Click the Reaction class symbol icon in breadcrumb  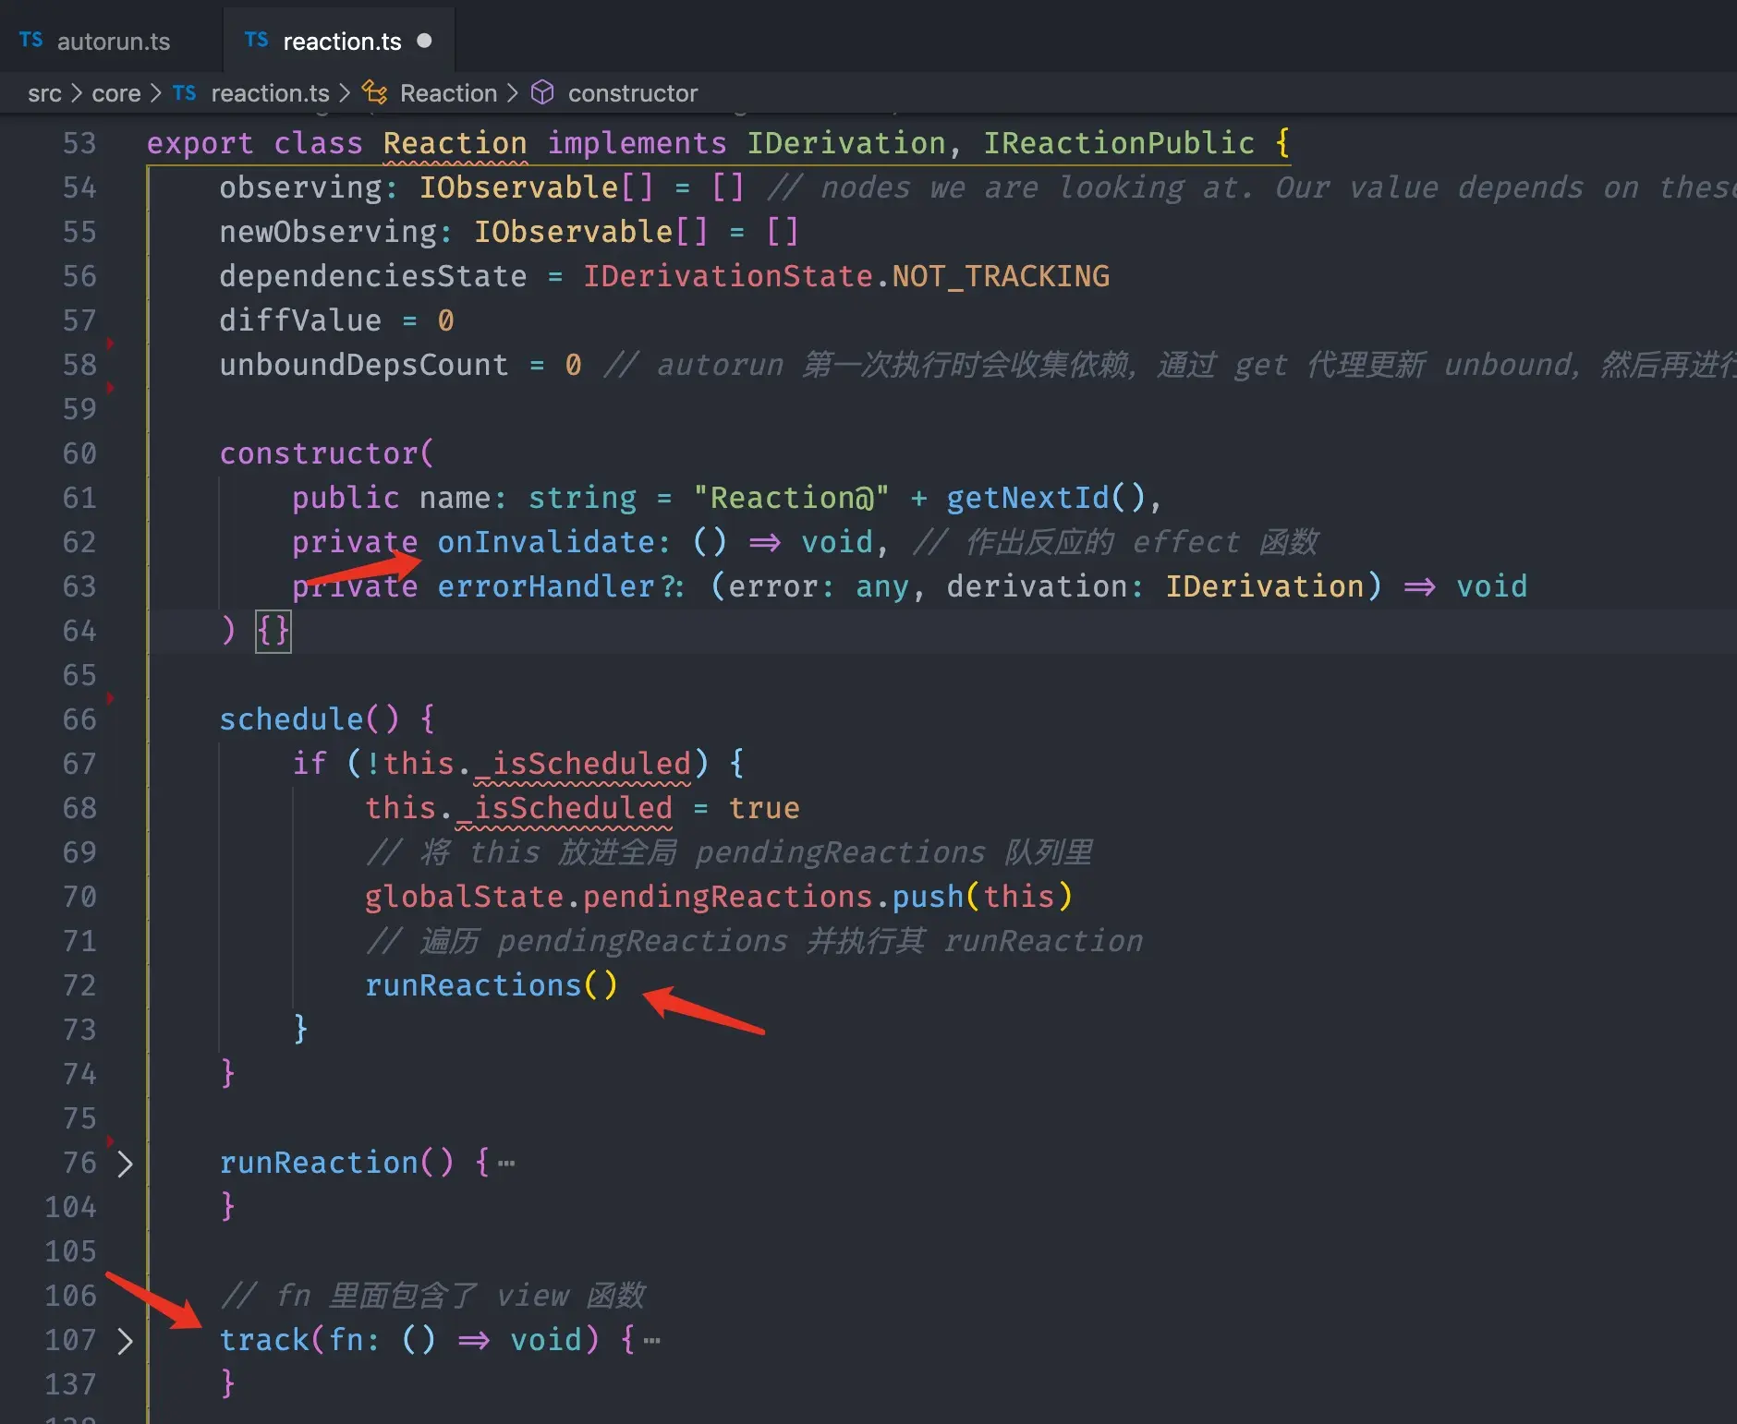(375, 92)
